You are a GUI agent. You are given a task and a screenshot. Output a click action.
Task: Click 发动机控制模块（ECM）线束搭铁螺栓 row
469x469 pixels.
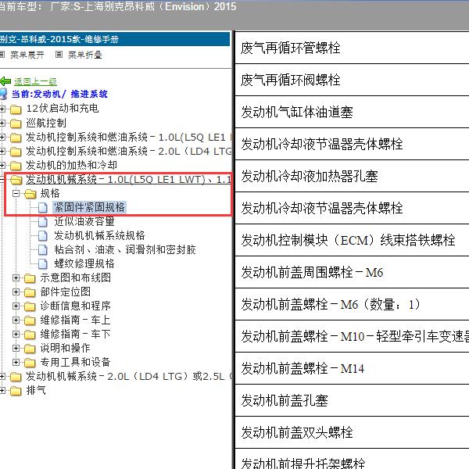click(352, 240)
